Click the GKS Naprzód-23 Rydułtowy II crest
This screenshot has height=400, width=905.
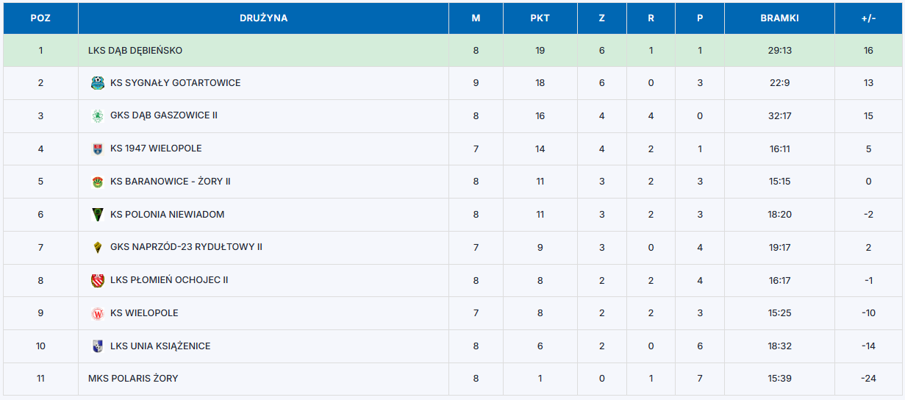coord(97,247)
